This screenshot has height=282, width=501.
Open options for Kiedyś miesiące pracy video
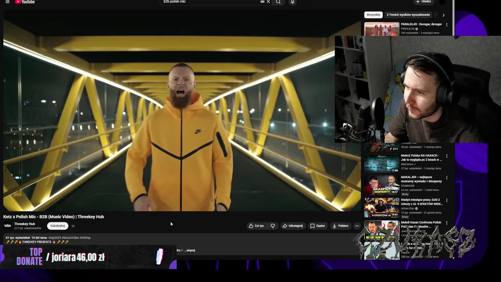tap(447, 201)
